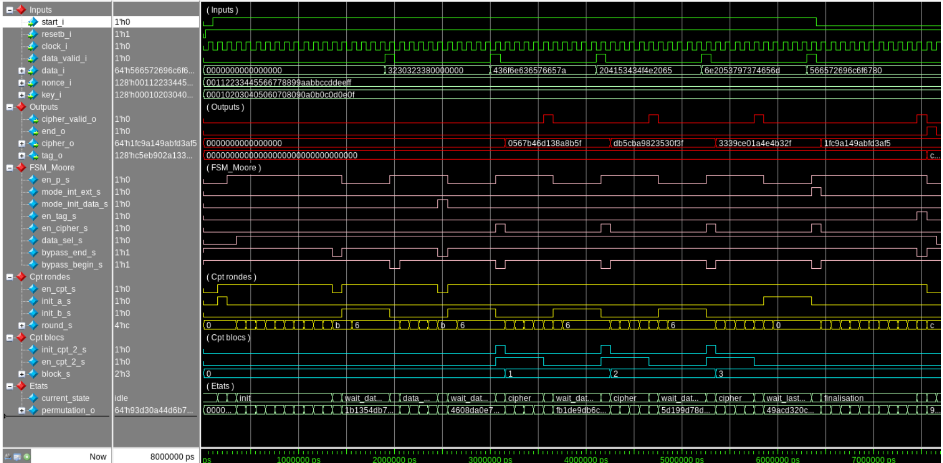Collapse the FSM_Moore group

tap(10, 168)
